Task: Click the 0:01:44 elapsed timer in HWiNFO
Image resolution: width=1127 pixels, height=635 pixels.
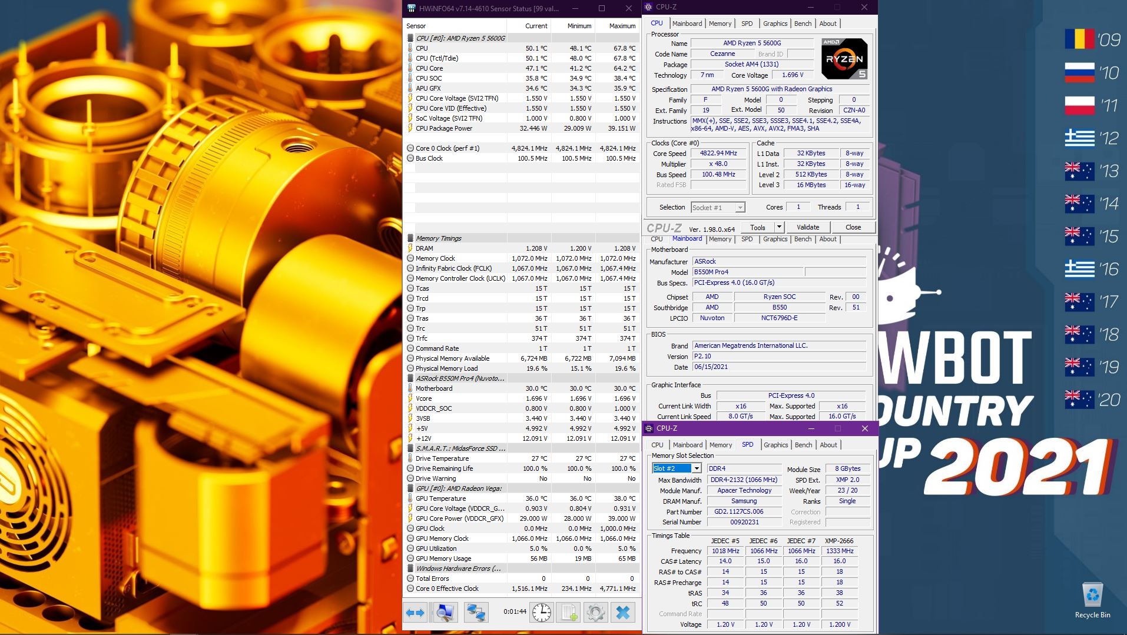Action: pos(515,611)
